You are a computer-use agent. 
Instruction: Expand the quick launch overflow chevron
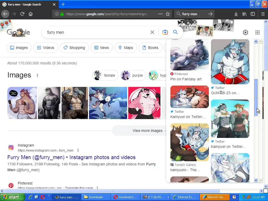click(x=49, y=196)
